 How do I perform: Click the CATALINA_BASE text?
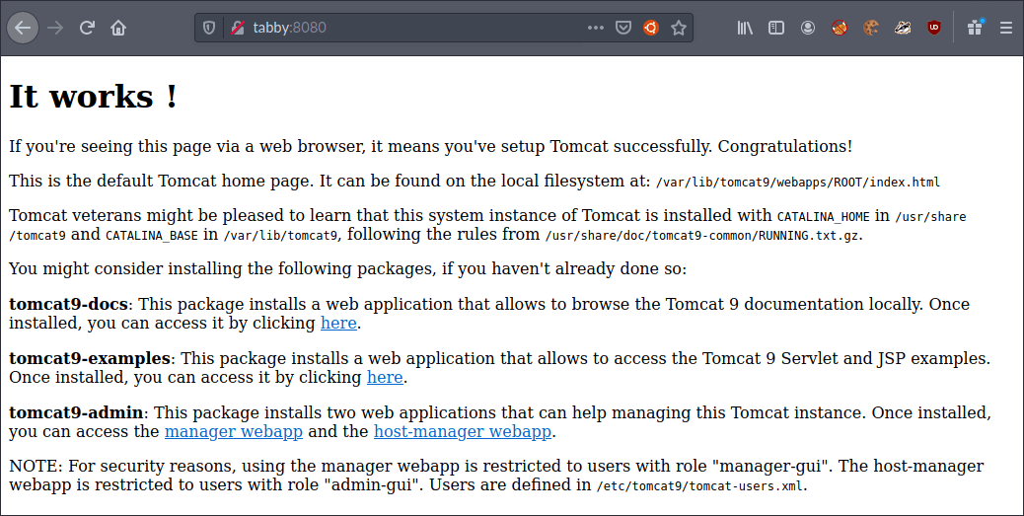152,235
